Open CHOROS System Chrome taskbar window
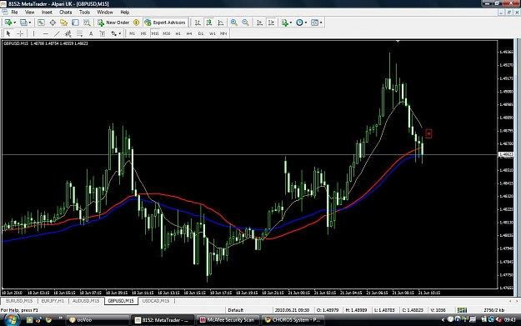 [x=292, y=319]
